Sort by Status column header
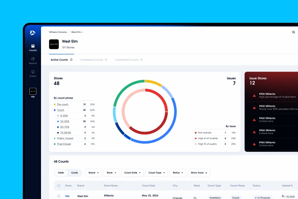 [x=256, y=186]
